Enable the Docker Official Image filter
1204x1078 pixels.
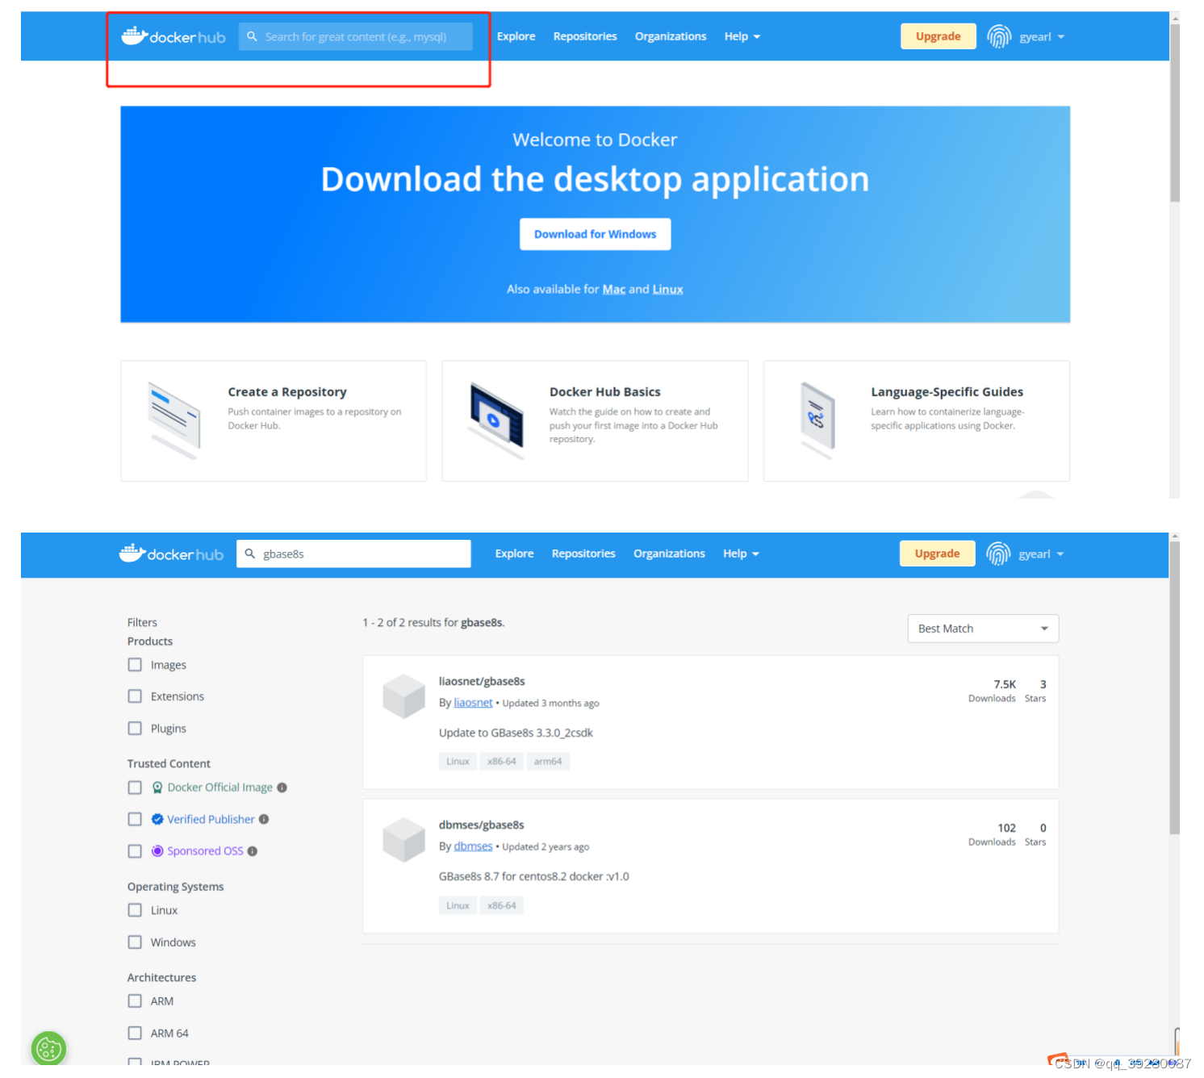(135, 788)
